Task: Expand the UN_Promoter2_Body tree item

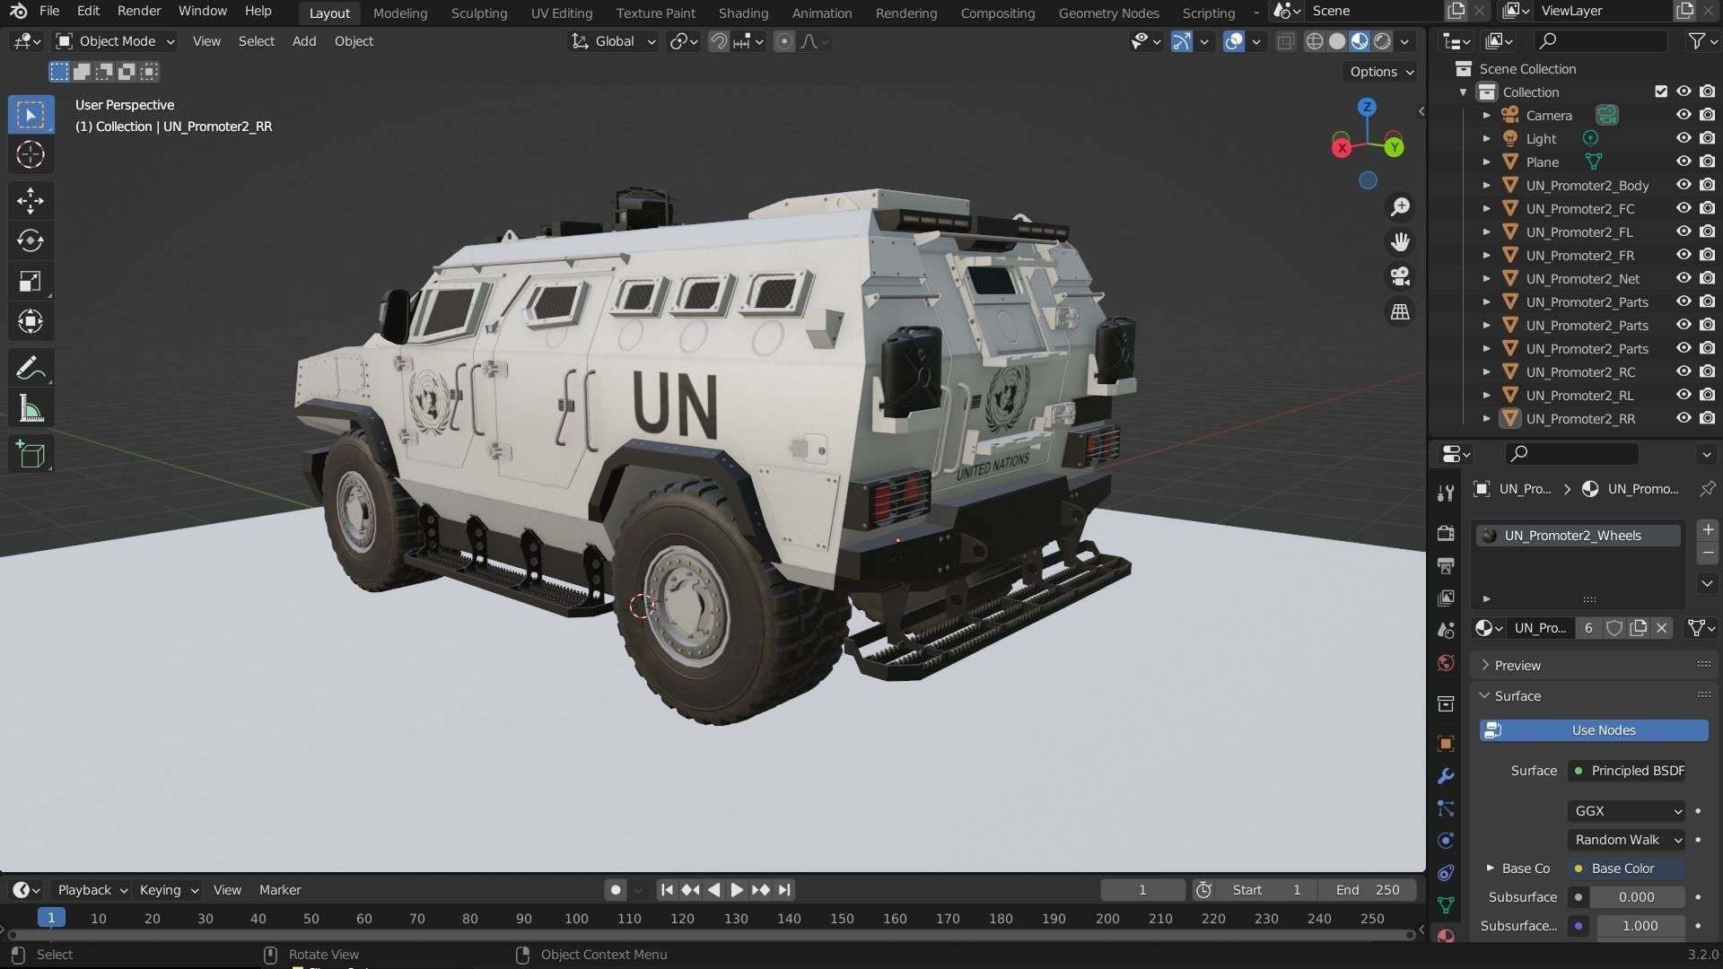Action: (x=1486, y=186)
